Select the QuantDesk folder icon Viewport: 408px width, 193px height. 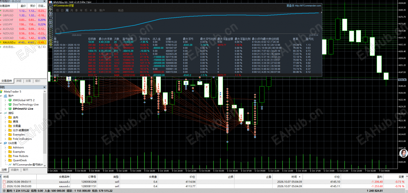click(x=10, y=160)
